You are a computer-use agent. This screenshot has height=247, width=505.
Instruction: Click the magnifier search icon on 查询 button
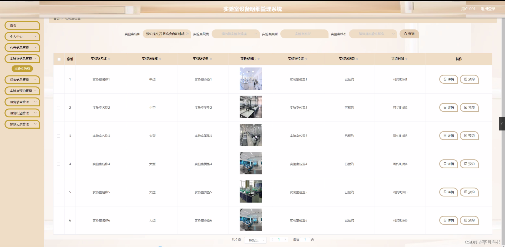coord(406,34)
